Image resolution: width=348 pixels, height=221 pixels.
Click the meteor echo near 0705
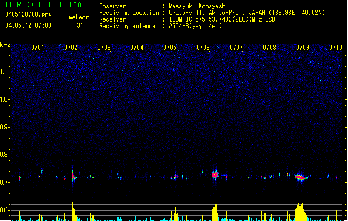pos(175,177)
